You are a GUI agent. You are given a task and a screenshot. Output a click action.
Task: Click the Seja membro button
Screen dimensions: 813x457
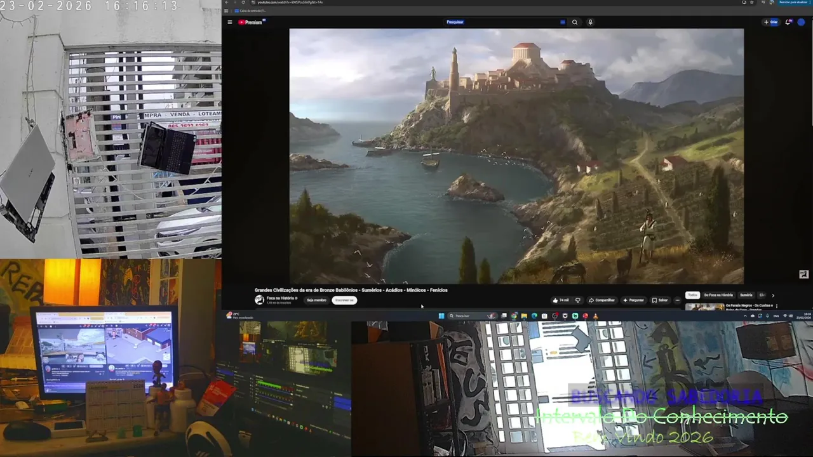pos(316,300)
